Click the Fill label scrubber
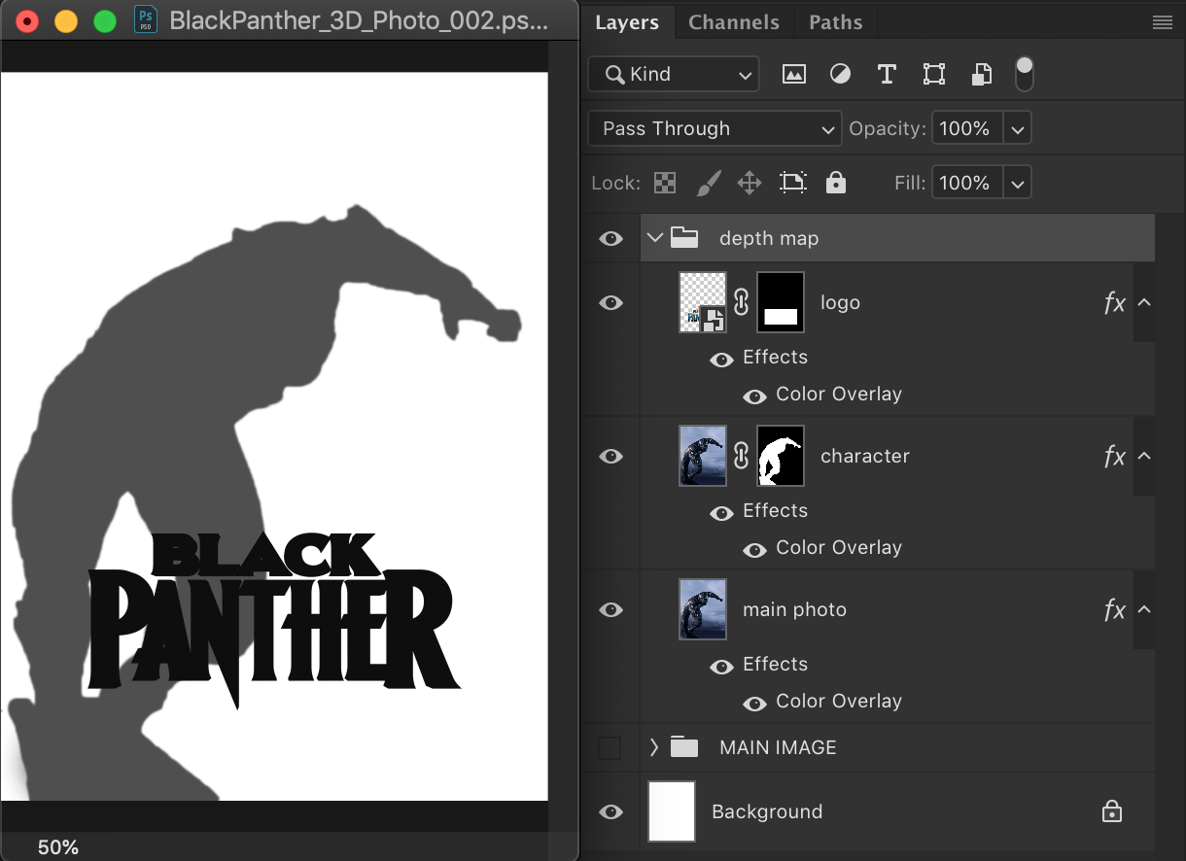 coord(909,183)
